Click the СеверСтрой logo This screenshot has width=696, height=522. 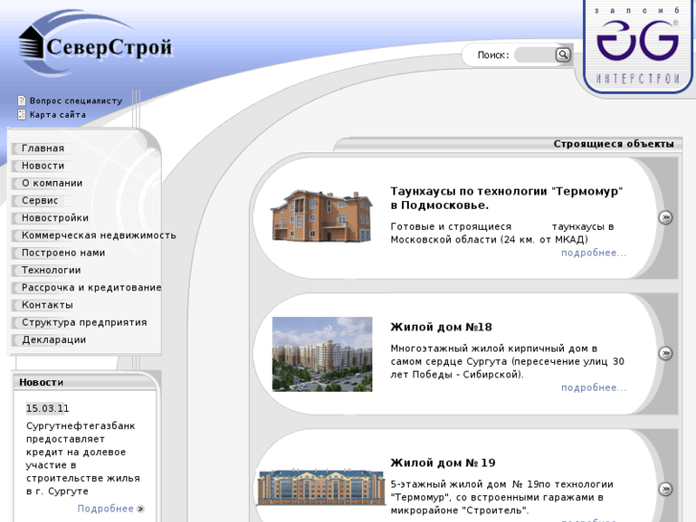pos(95,44)
